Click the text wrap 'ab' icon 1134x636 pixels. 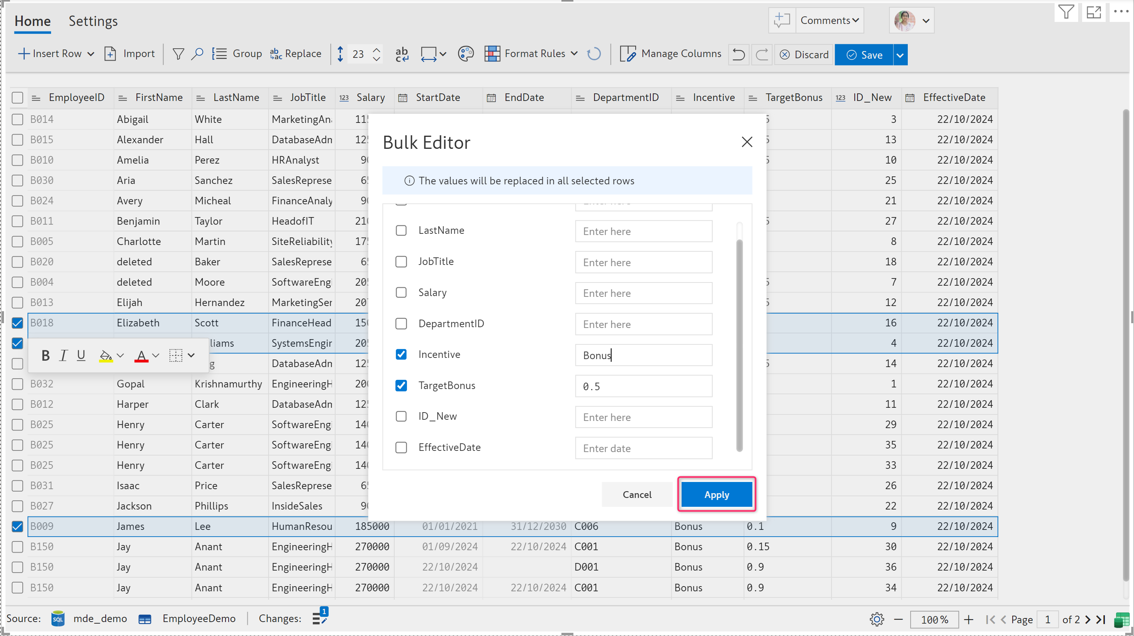[401, 54]
